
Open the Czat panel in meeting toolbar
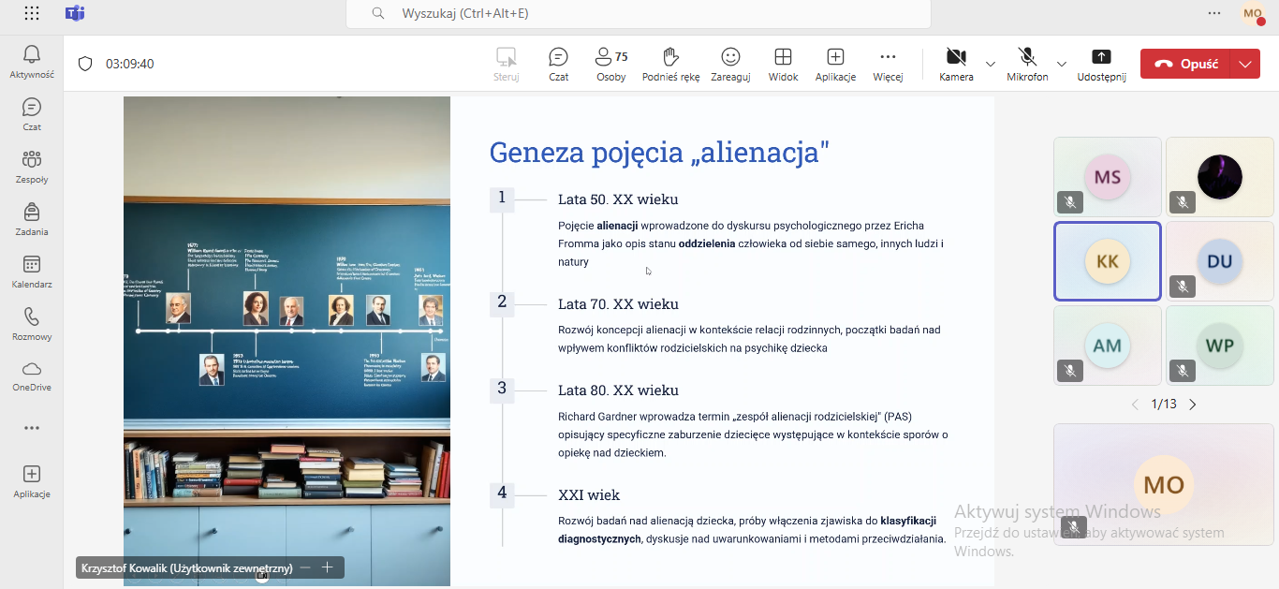pos(558,64)
